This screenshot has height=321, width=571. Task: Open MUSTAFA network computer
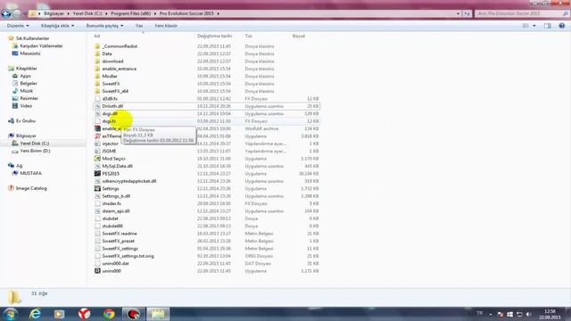point(30,173)
